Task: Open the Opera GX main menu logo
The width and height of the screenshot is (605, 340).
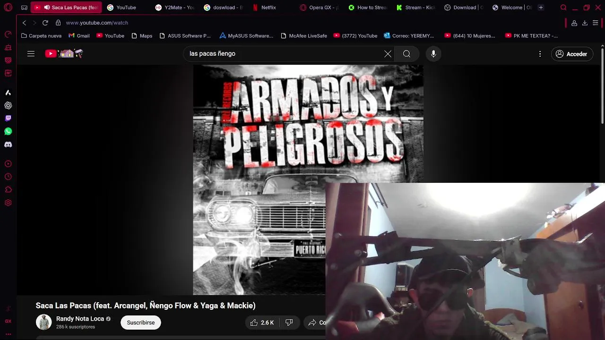Action: [8, 8]
